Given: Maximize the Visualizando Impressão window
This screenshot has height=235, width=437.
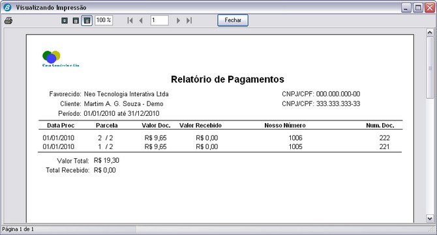Looking at the screenshot, I should pos(418,8).
